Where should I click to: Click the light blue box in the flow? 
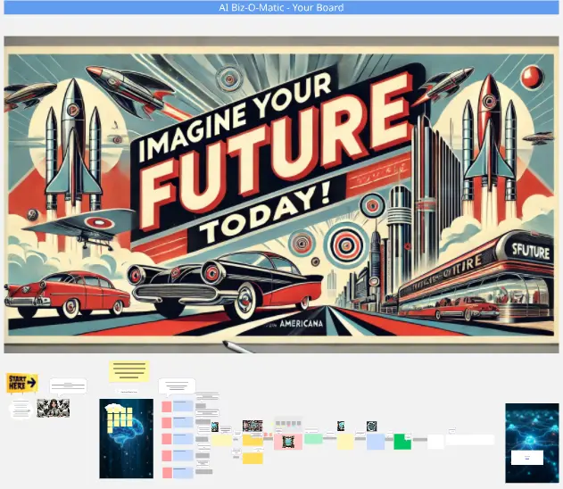click(376, 441)
